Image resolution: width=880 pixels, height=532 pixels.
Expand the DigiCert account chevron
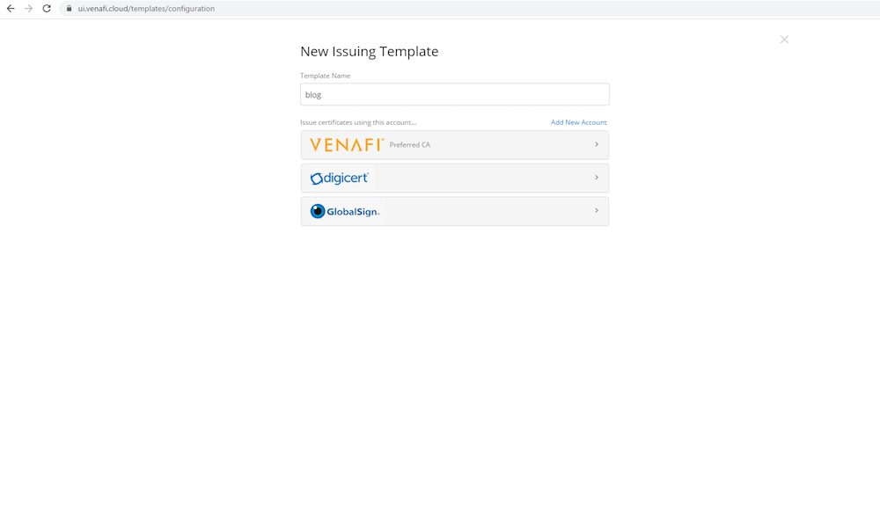[x=596, y=178]
